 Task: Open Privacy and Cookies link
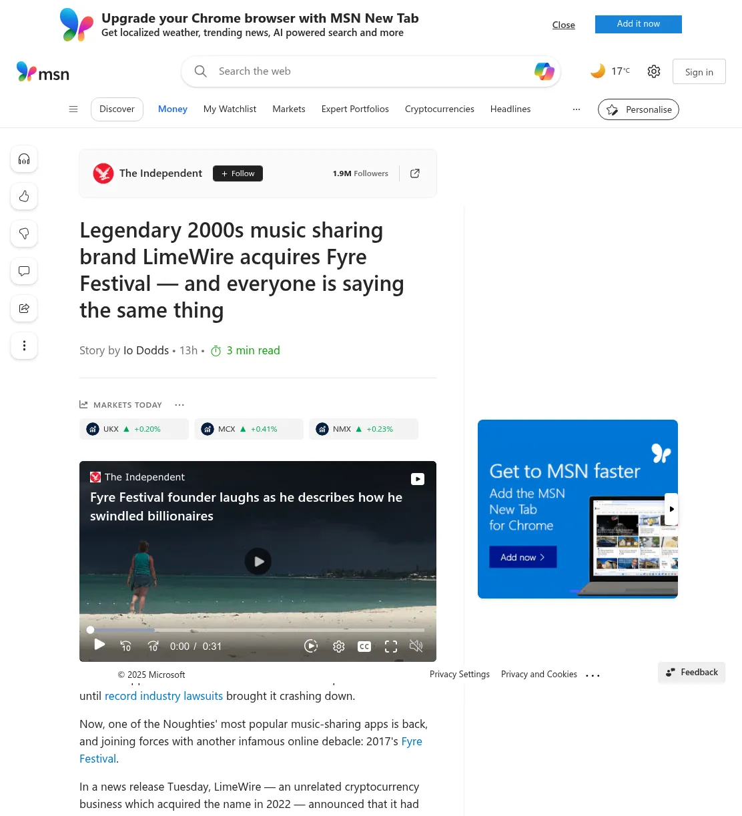(539, 675)
